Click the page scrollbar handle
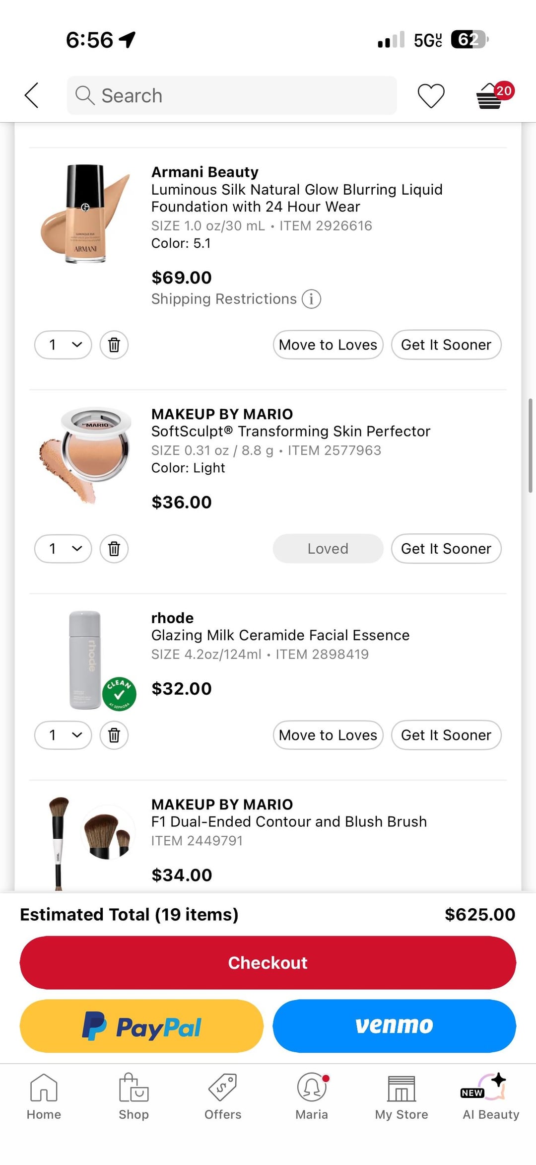This screenshot has width=536, height=1165. 530,445
